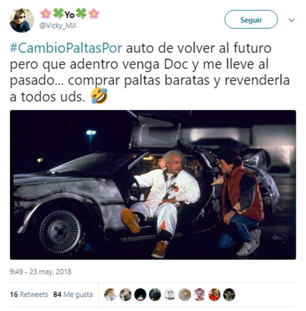Click the sixth liker avatar in beige
This screenshot has width=306, height=311.
click(x=185, y=294)
